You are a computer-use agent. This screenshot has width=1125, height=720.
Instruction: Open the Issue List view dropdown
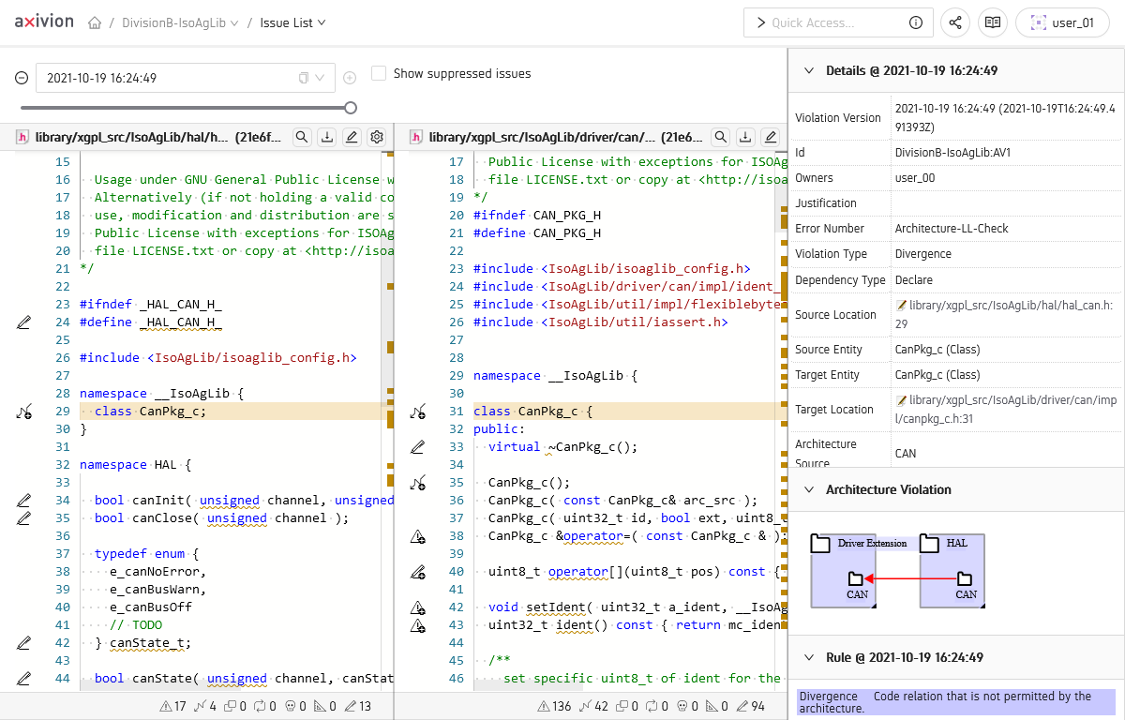pos(292,23)
